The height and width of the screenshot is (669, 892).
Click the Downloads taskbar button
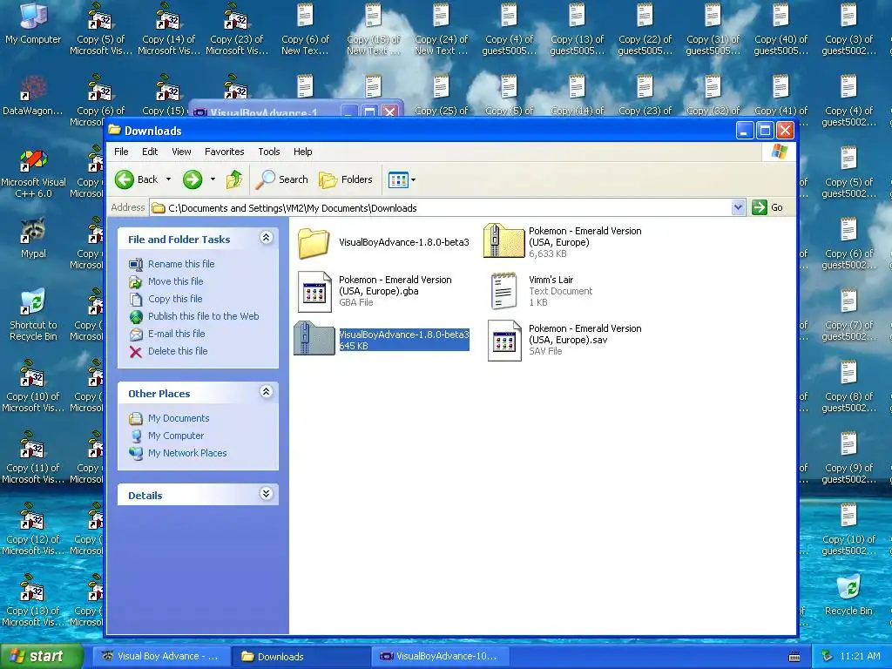(301, 657)
